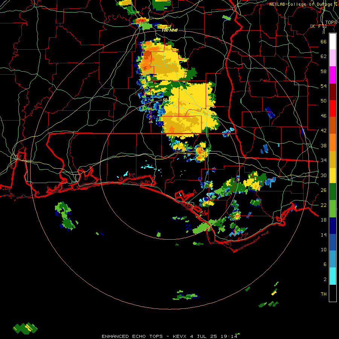Click the NEXLAB-College of DuPage watermark text
Viewport: 339px width, 339px height.
click(x=303, y=4)
